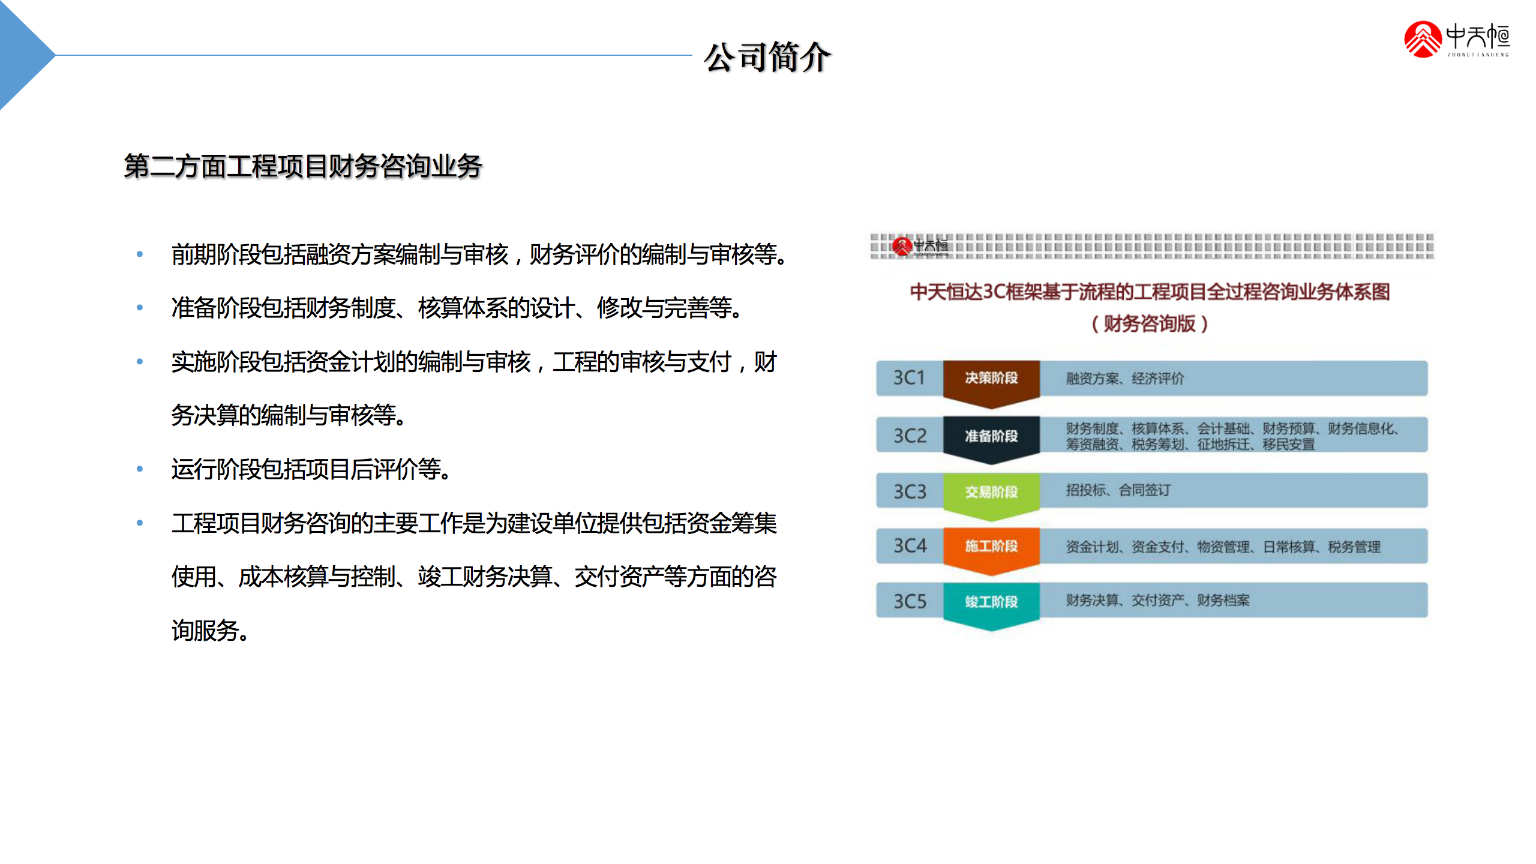Click the 3C1 label box
The width and height of the screenshot is (1536, 864).
pyautogui.click(x=909, y=378)
